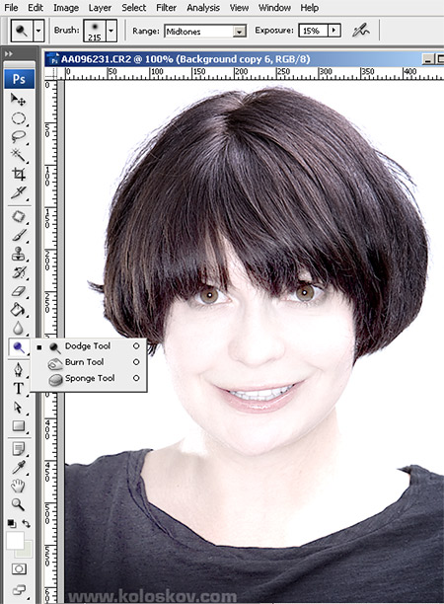This screenshot has height=604, width=444.
Task: Click the Dodge tool preset icon
Action: click(22, 31)
